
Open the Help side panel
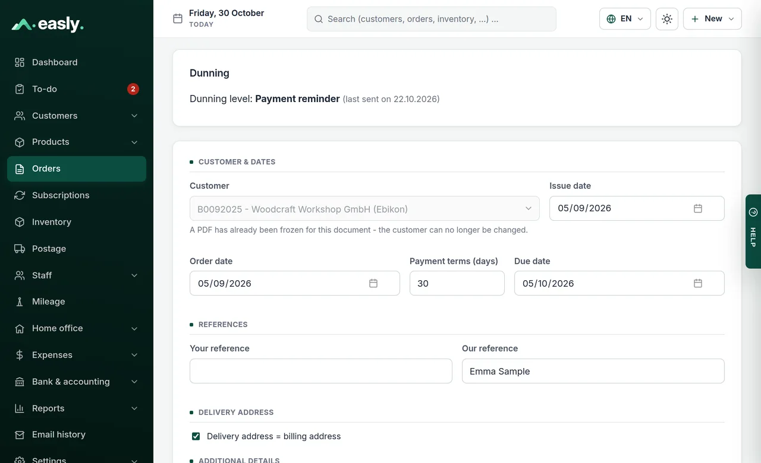(753, 231)
